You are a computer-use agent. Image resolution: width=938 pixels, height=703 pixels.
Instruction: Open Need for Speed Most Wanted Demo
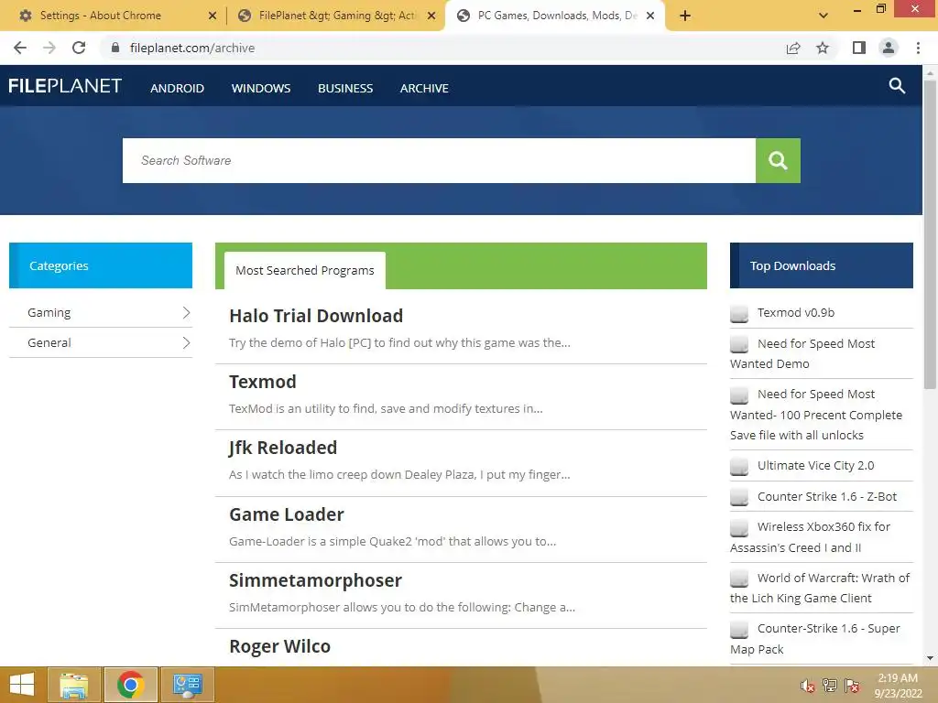802,353
